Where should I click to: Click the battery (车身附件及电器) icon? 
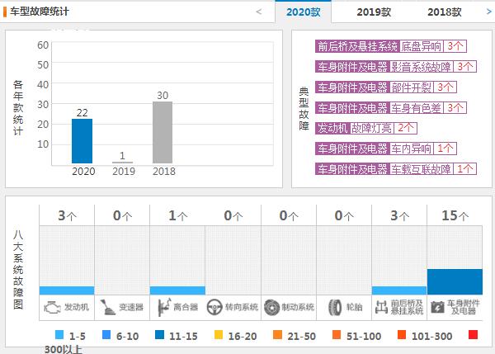tap(437, 307)
